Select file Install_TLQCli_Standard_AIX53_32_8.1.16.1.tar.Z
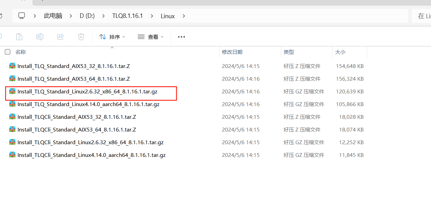The height and width of the screenshot is (206, 431). pyautogui.click(x=77, y=117)
